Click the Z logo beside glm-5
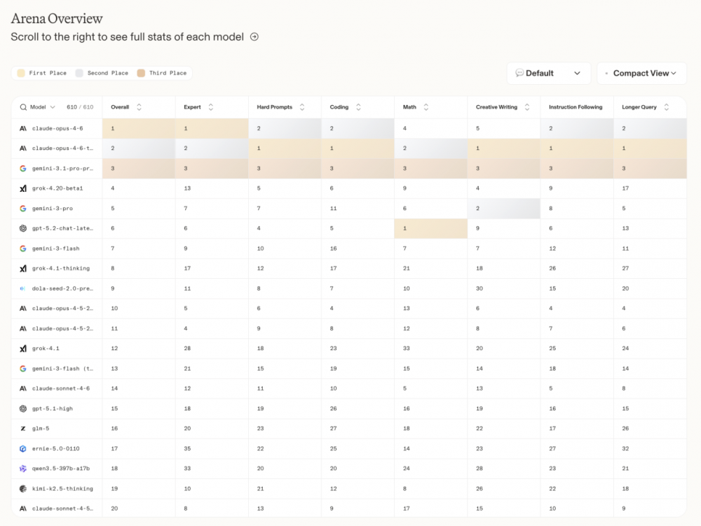Image resolution: width=701 pixels, height=526 pixels. click(x=23, y=428)
